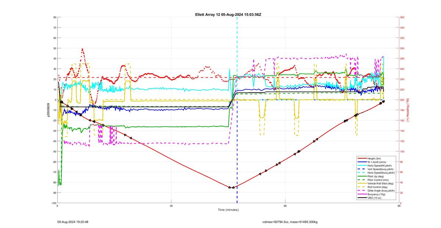Click the timestamp '05-Aug-2024 19:20:48' in footer

(73, 222)
